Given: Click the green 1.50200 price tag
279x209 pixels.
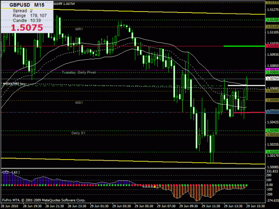Looking at the screenshot, I should [272, 152].
